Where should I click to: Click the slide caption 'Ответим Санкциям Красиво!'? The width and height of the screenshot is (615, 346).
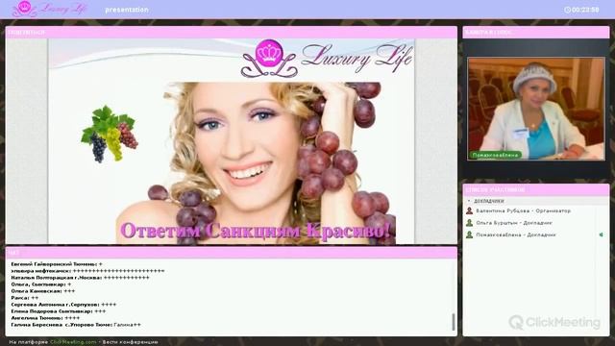point(255,231)
